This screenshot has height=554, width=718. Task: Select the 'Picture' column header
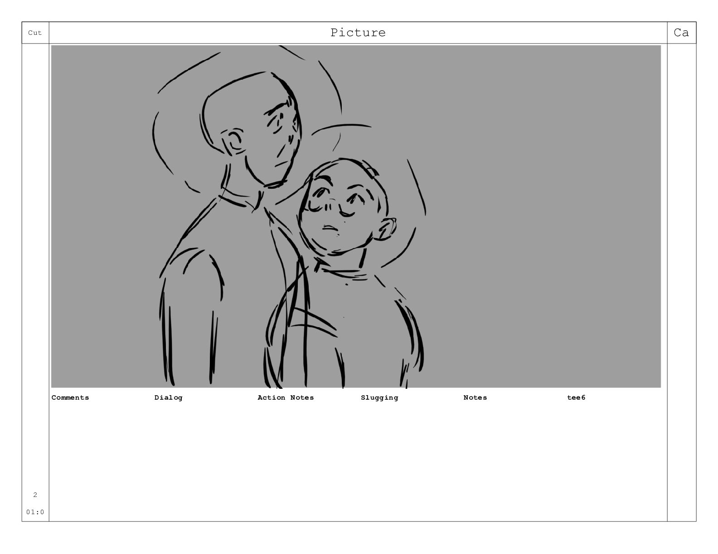point(358,33)
